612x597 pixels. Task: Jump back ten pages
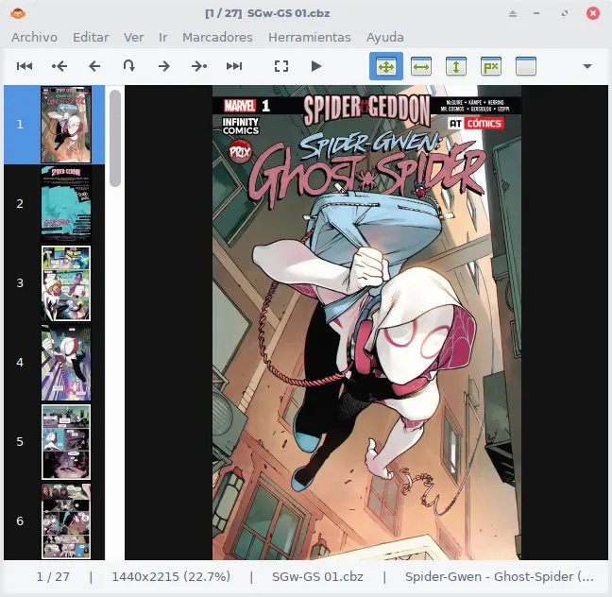[x=59, y=66]
